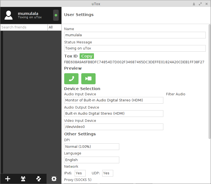Click the Tox ID hex string
This screenshot has height=184, width=211.
coord(134,62)
